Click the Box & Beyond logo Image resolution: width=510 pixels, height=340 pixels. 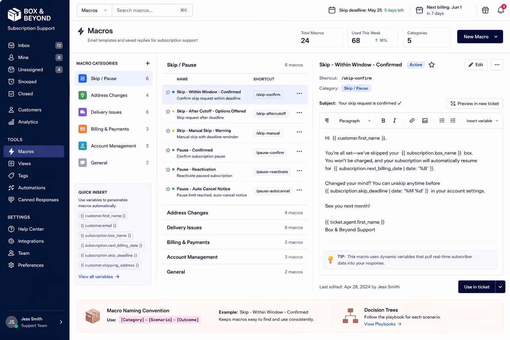coord(29,15)
